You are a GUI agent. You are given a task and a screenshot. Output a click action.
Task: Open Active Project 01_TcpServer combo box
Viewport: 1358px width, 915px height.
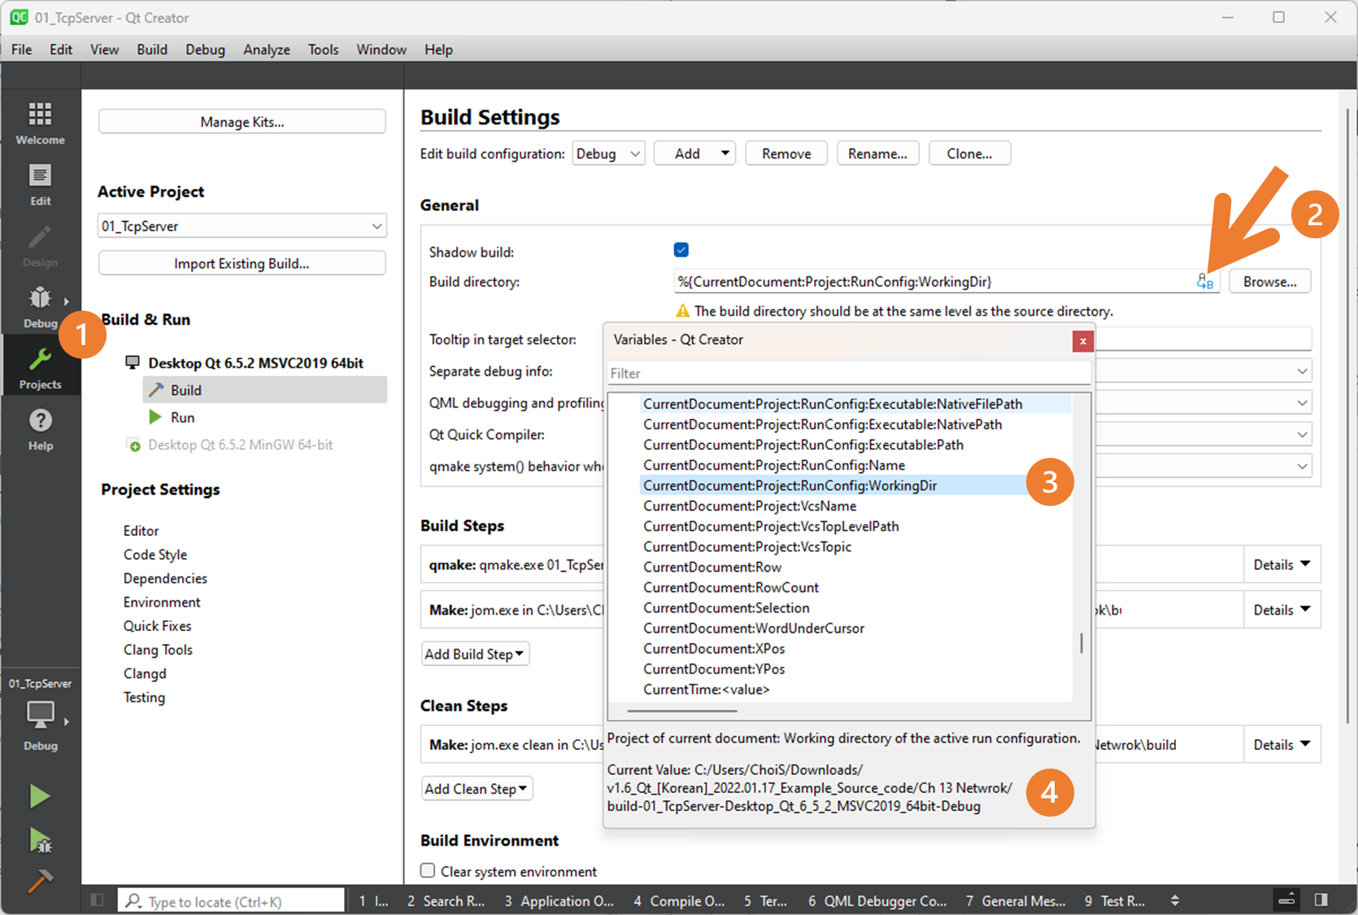tap(242, 225)
